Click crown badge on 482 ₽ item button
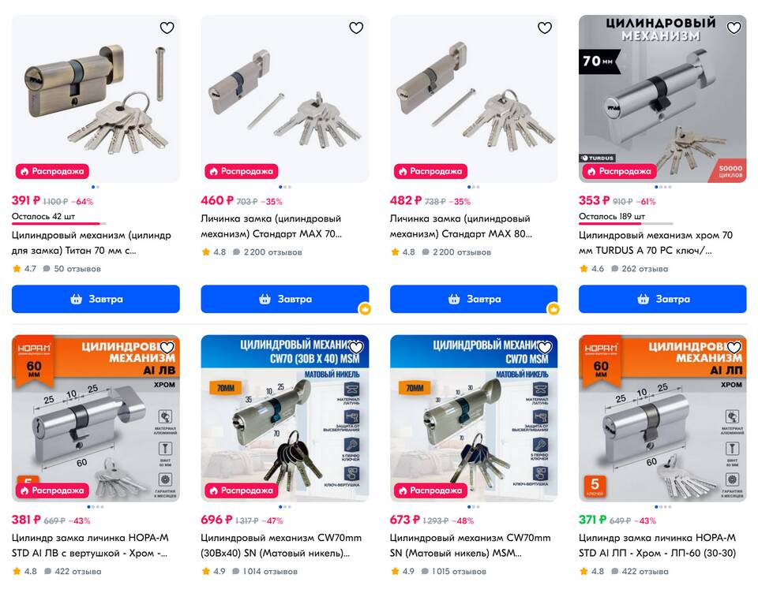 [x=553, y=309]
